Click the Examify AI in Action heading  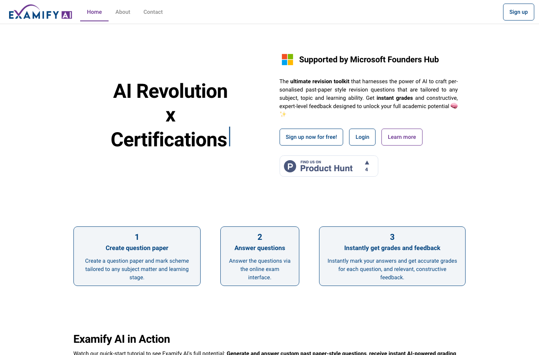[x=122, y=339]
